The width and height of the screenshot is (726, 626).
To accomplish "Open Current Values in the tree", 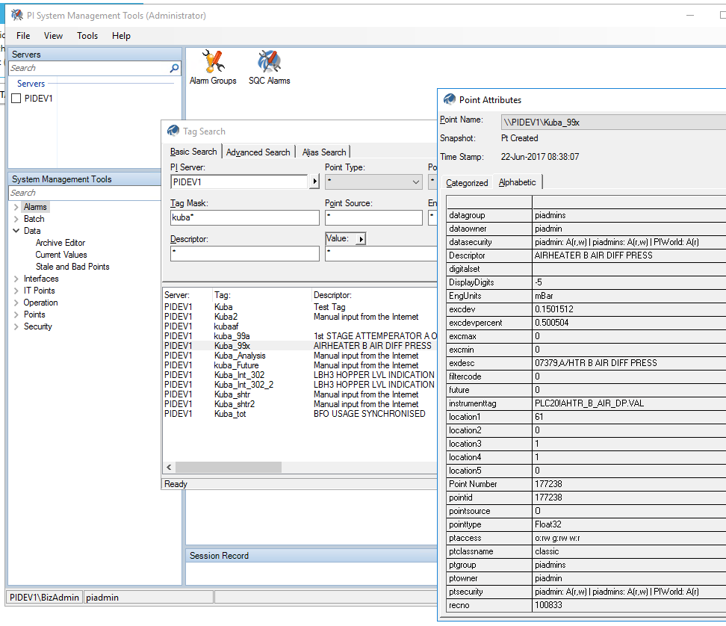I will (61, 255).
